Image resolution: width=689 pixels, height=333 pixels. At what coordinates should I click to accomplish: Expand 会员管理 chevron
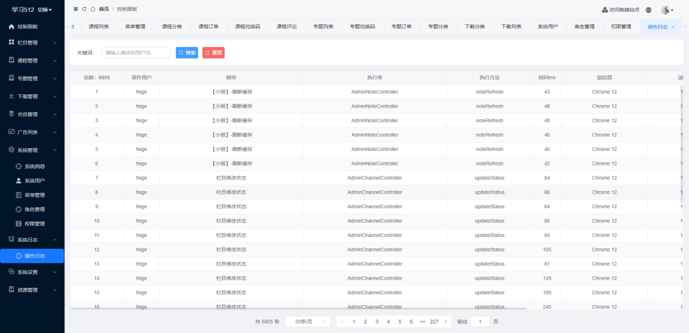click(55, 115)
